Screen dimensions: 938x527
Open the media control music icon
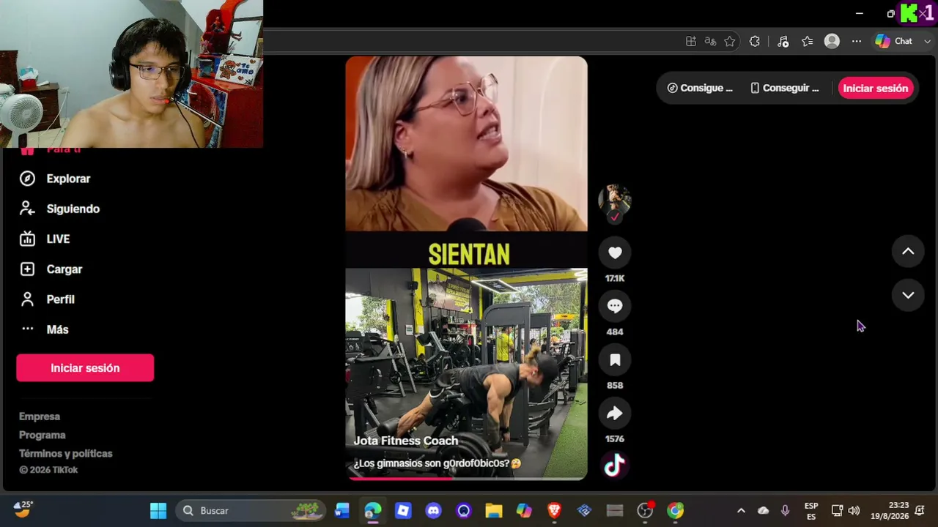783,42
